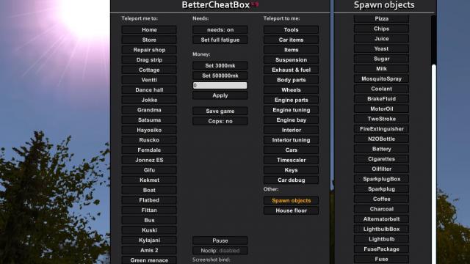
Task: Teleport to the Dance hall
Action: 149,89
